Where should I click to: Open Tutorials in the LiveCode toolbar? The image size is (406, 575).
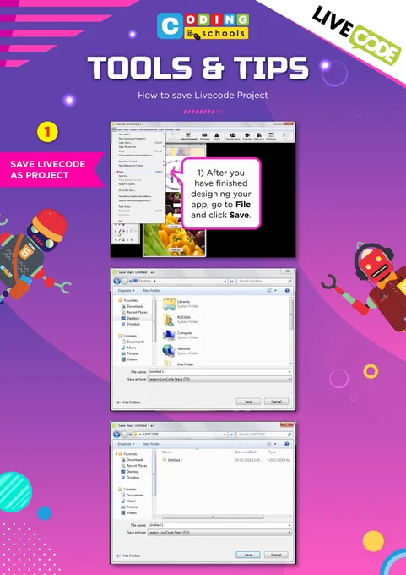247,136
